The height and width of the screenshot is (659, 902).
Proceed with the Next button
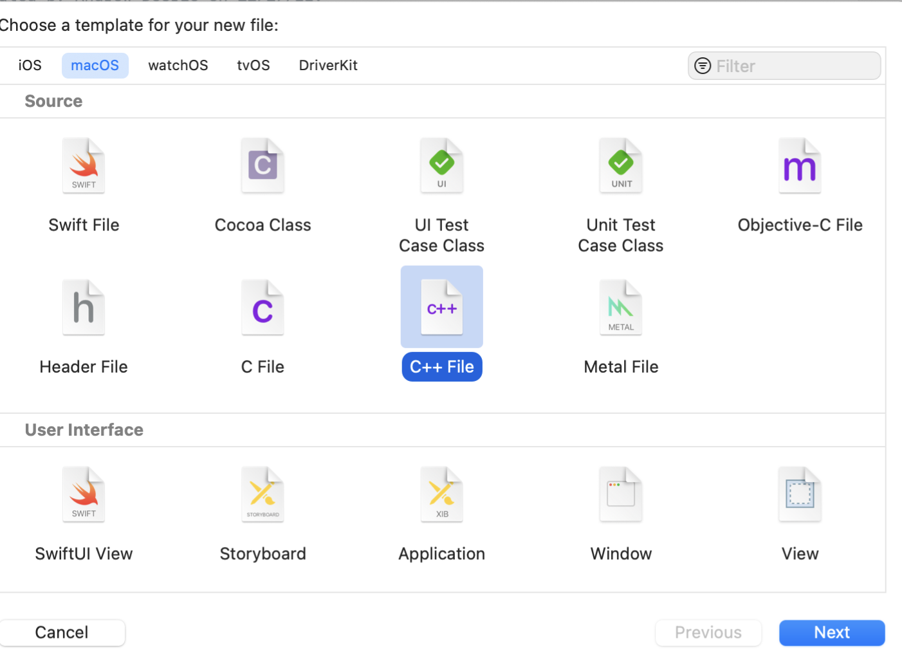click(x=832, y=633)
